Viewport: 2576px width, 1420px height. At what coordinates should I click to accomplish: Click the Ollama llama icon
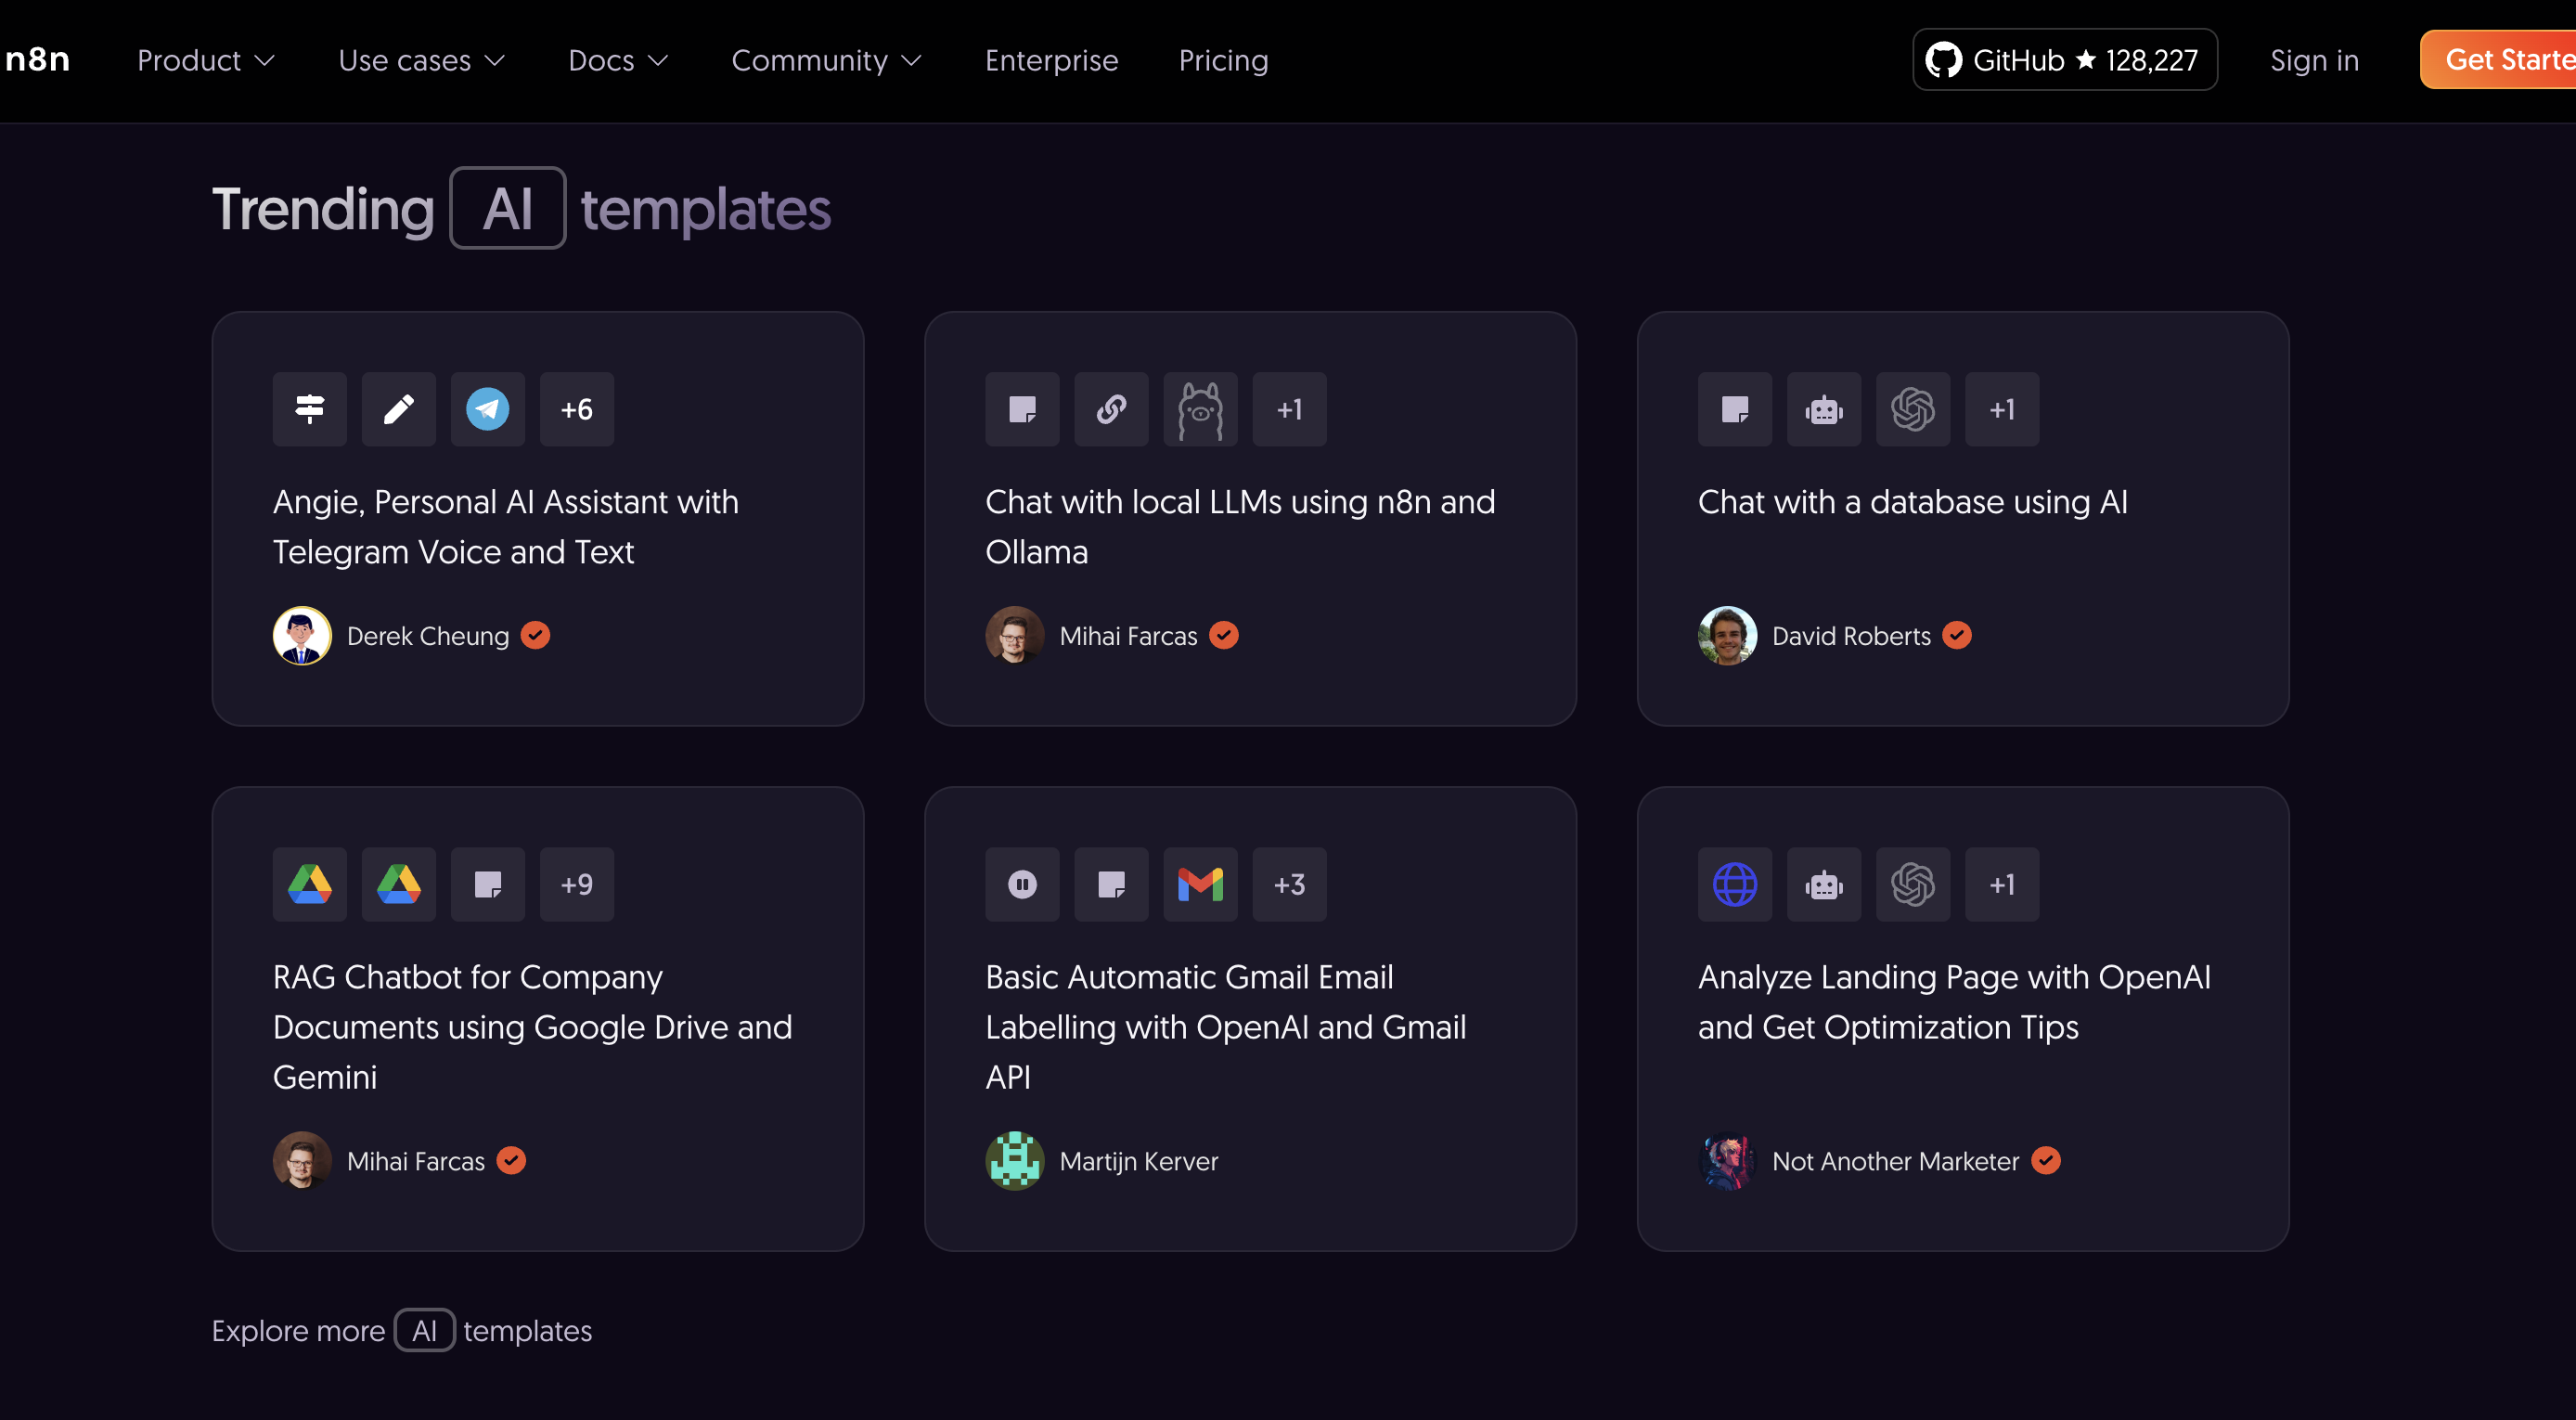[1200, 409]
